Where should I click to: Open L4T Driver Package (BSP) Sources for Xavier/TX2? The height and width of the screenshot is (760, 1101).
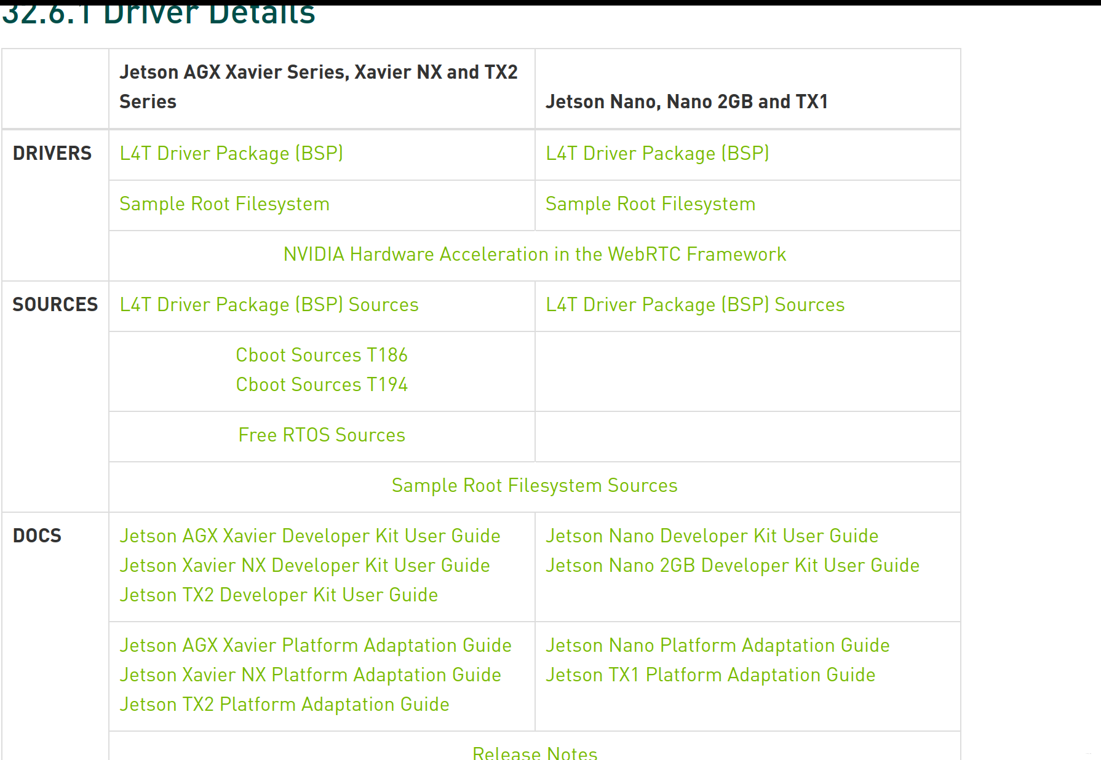[269, 304]
